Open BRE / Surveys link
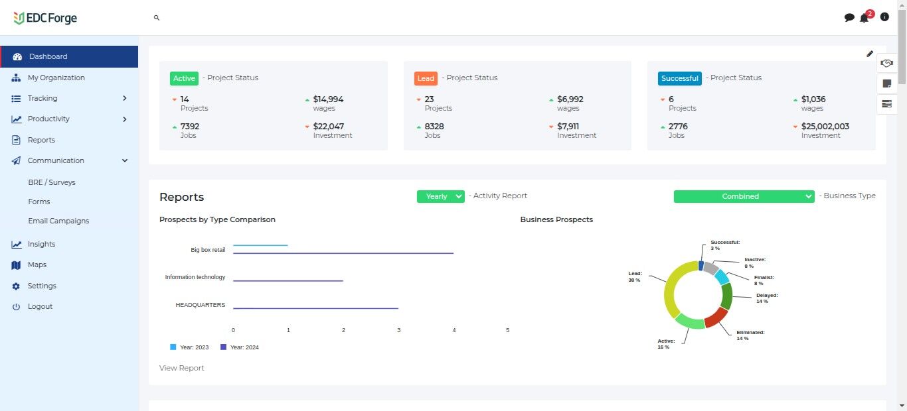907x411 pixels. [52, 182]
